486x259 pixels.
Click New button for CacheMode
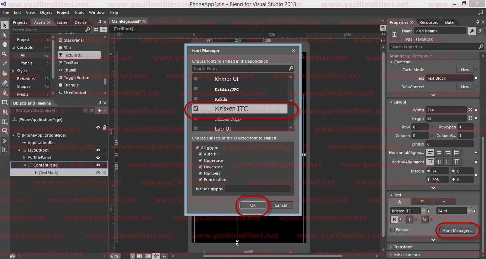465,70
